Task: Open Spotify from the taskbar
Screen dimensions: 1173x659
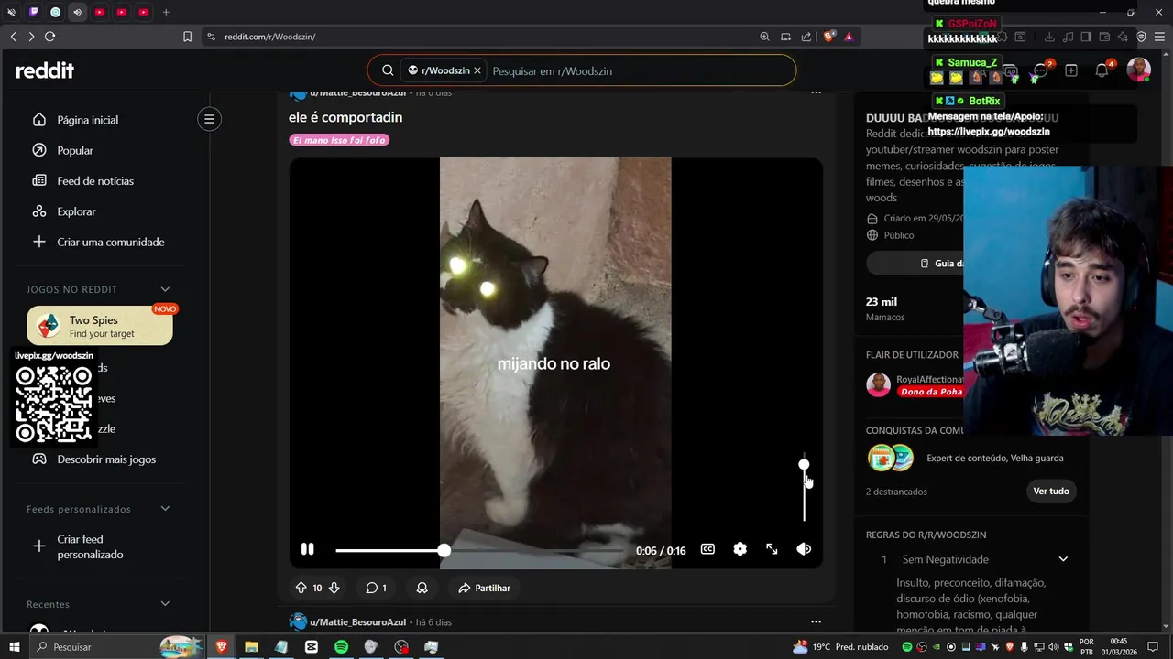Action: point(341,647)
